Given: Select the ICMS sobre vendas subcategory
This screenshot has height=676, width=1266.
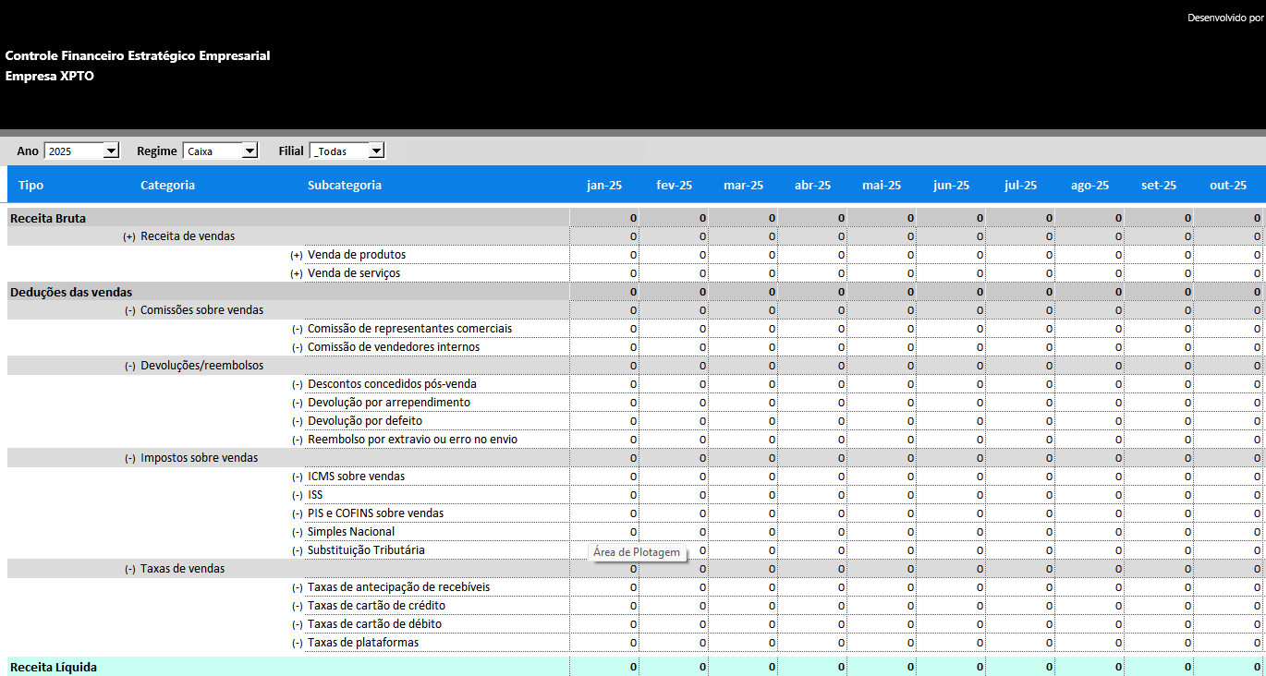Looking at the screenshot, I should (356, 477).
